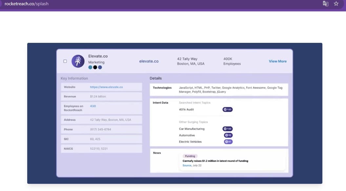Check the checkbox beside the Elevate.co logo
The image size is (346, 191).
[x=65, y=61]
